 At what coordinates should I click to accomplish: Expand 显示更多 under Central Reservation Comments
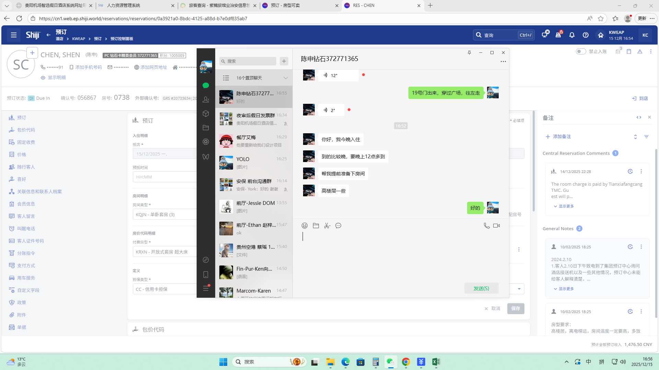click(x=566, y=206)
